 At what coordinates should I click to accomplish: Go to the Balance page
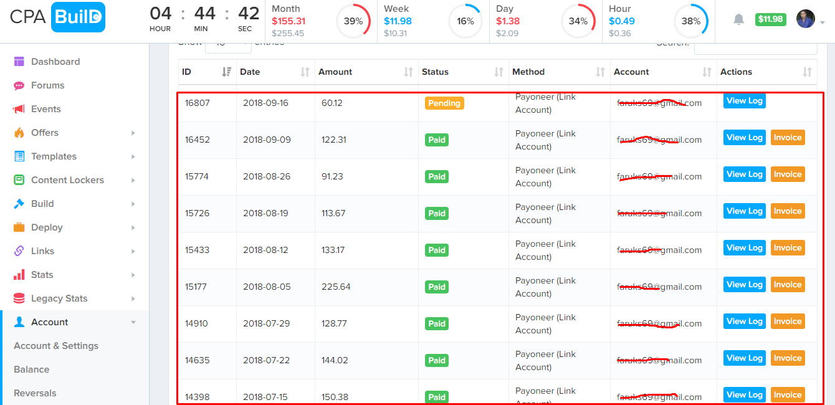tap(32, 369)
